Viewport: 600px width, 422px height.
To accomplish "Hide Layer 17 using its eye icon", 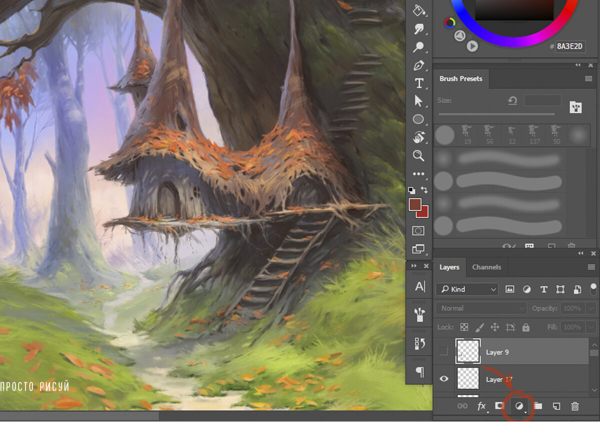I will click(x=443, y=379).
